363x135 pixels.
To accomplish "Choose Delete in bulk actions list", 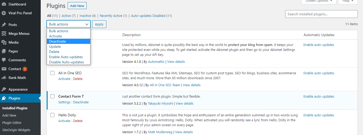I will coord(69,52).
